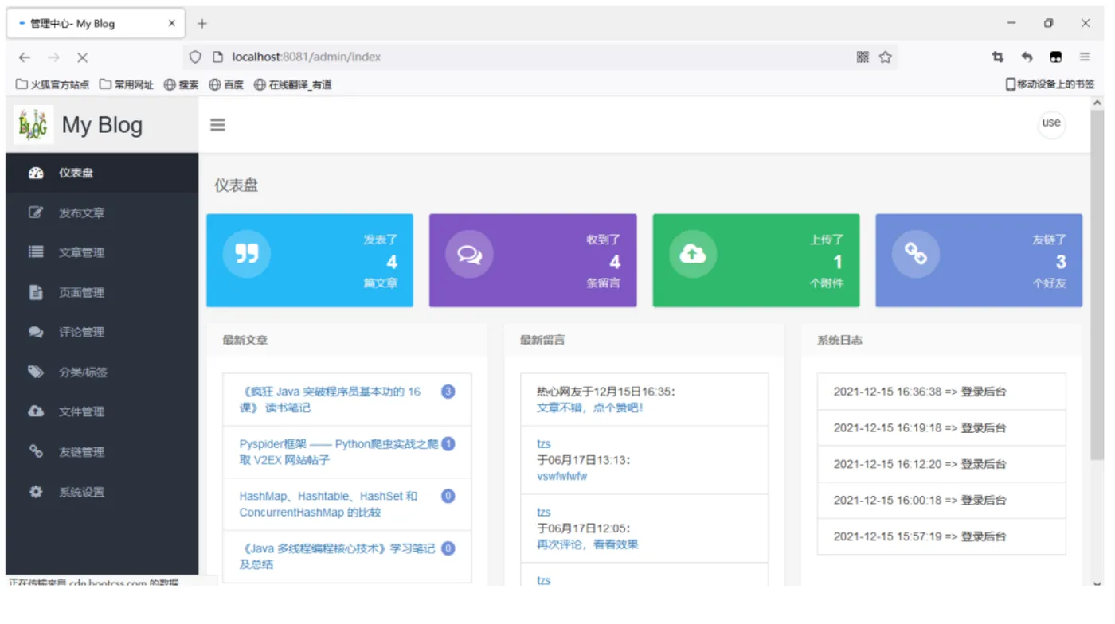Click the friend link chain icon
Screen dimensions: 1115x624
(x=36, y=451)
